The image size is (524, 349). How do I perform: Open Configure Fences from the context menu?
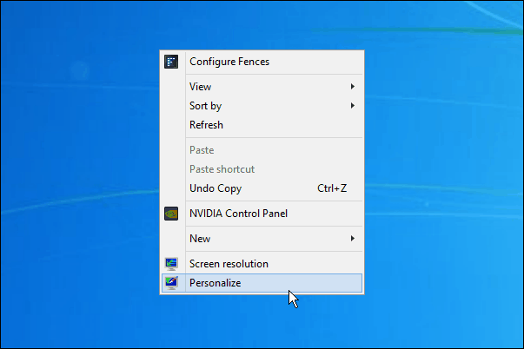(x=262, y=62)
